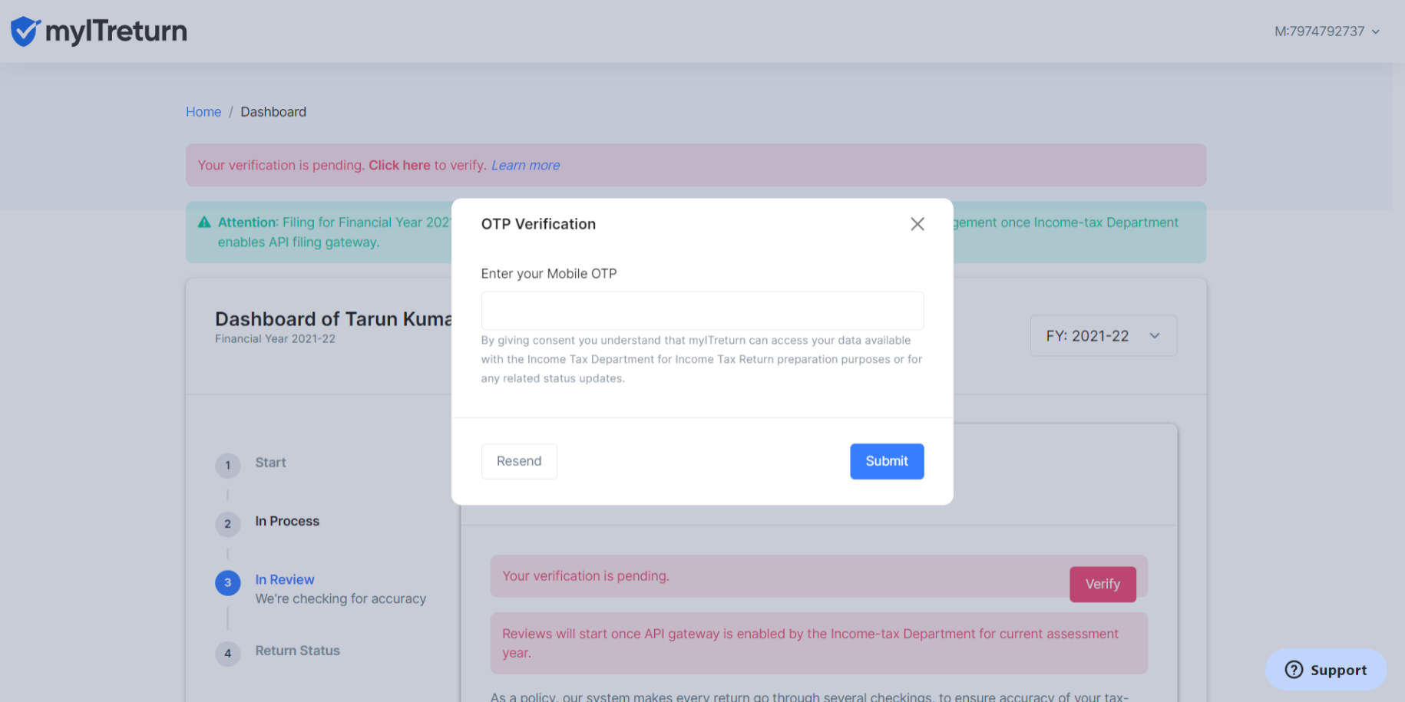Click the Mobile OTP input field
1405x702 pixels.
[x=702, y=311]
